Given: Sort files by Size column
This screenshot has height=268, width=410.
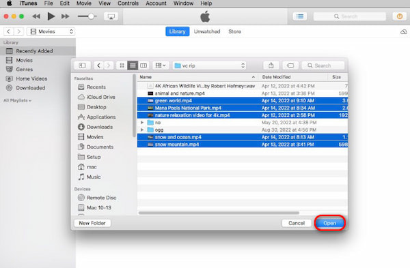Looking at the screenshot, I should 338,77.
